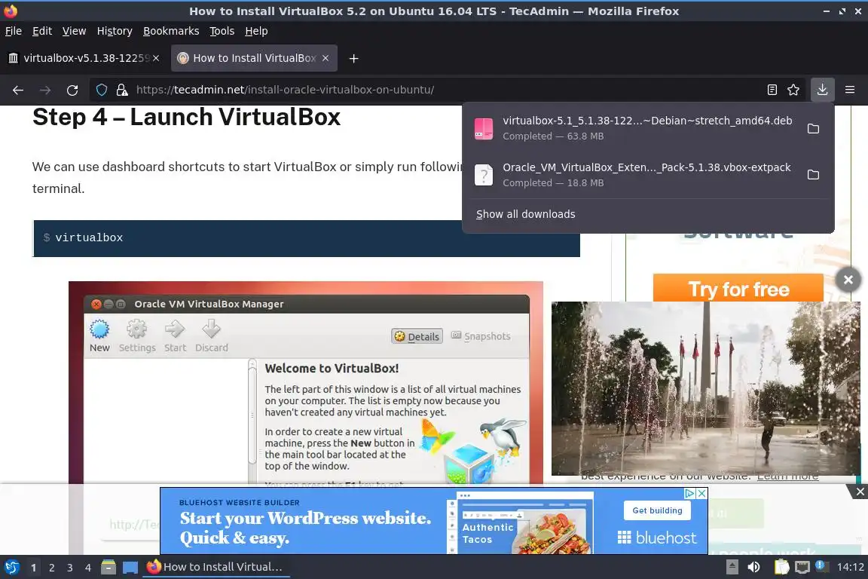
Task: Open the Bookmarks menu
Action: coord(171,31)
